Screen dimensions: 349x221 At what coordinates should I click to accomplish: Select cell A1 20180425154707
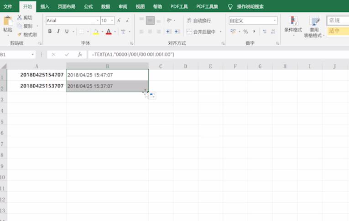click(x=37, y=75)
